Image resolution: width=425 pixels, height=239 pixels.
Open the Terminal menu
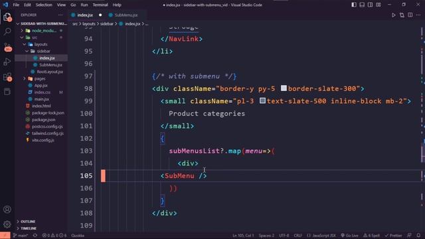(100, 5)
